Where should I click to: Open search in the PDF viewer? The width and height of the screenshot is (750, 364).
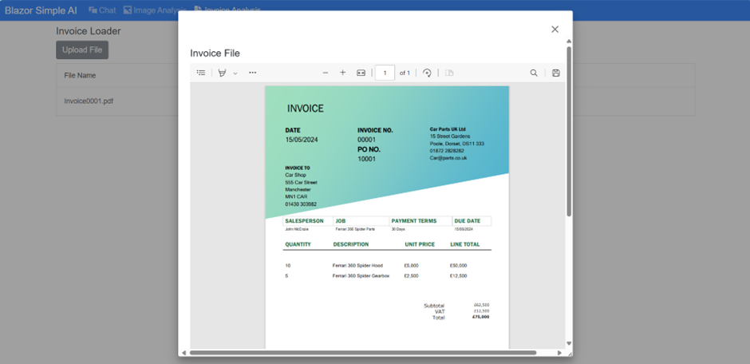(x=534, y=73)
